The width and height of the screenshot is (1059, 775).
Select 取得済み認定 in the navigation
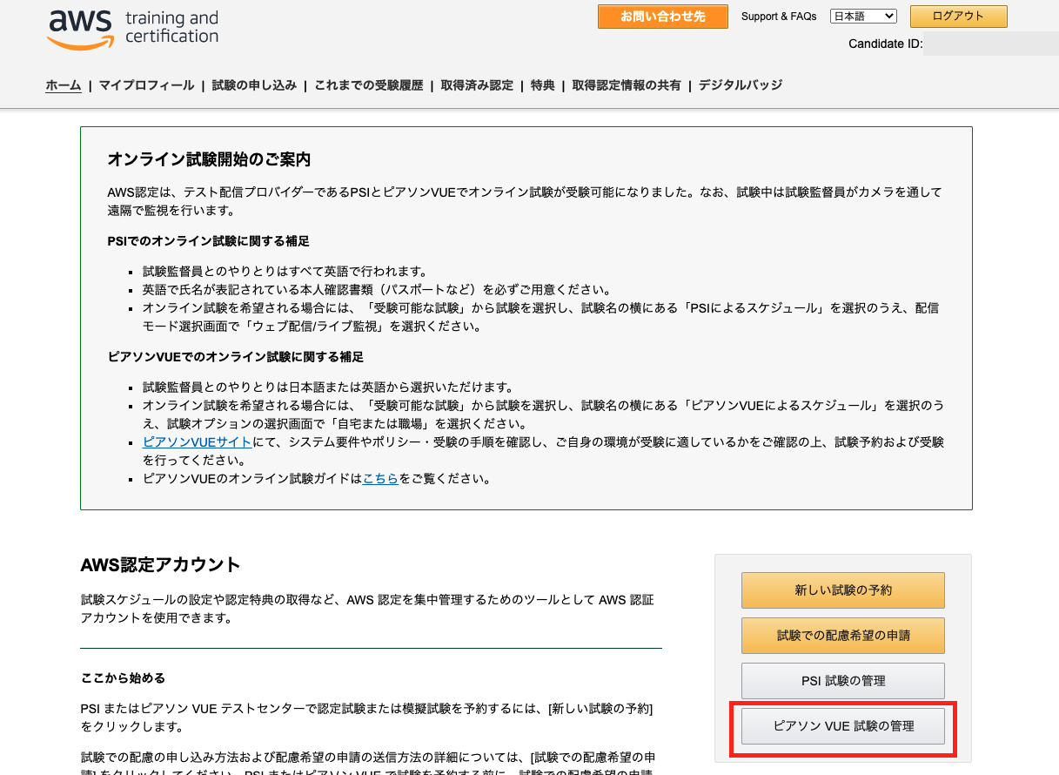coord(477,85)
